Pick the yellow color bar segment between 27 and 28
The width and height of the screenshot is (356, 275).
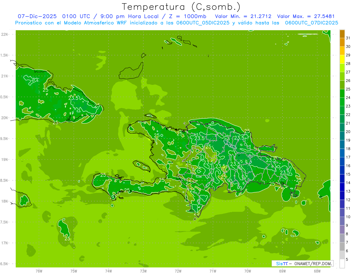pos(342,68)
